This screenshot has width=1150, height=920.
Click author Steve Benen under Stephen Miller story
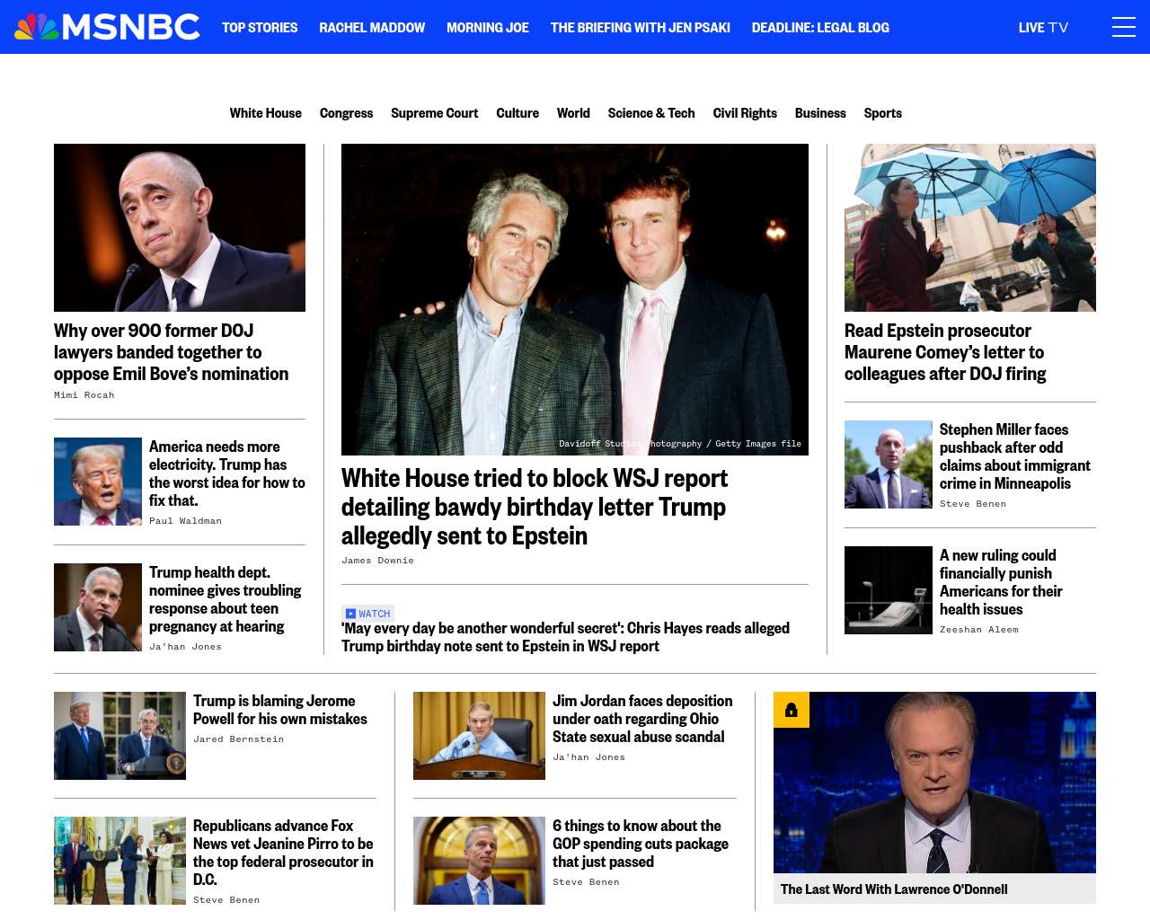coord(973,504)
